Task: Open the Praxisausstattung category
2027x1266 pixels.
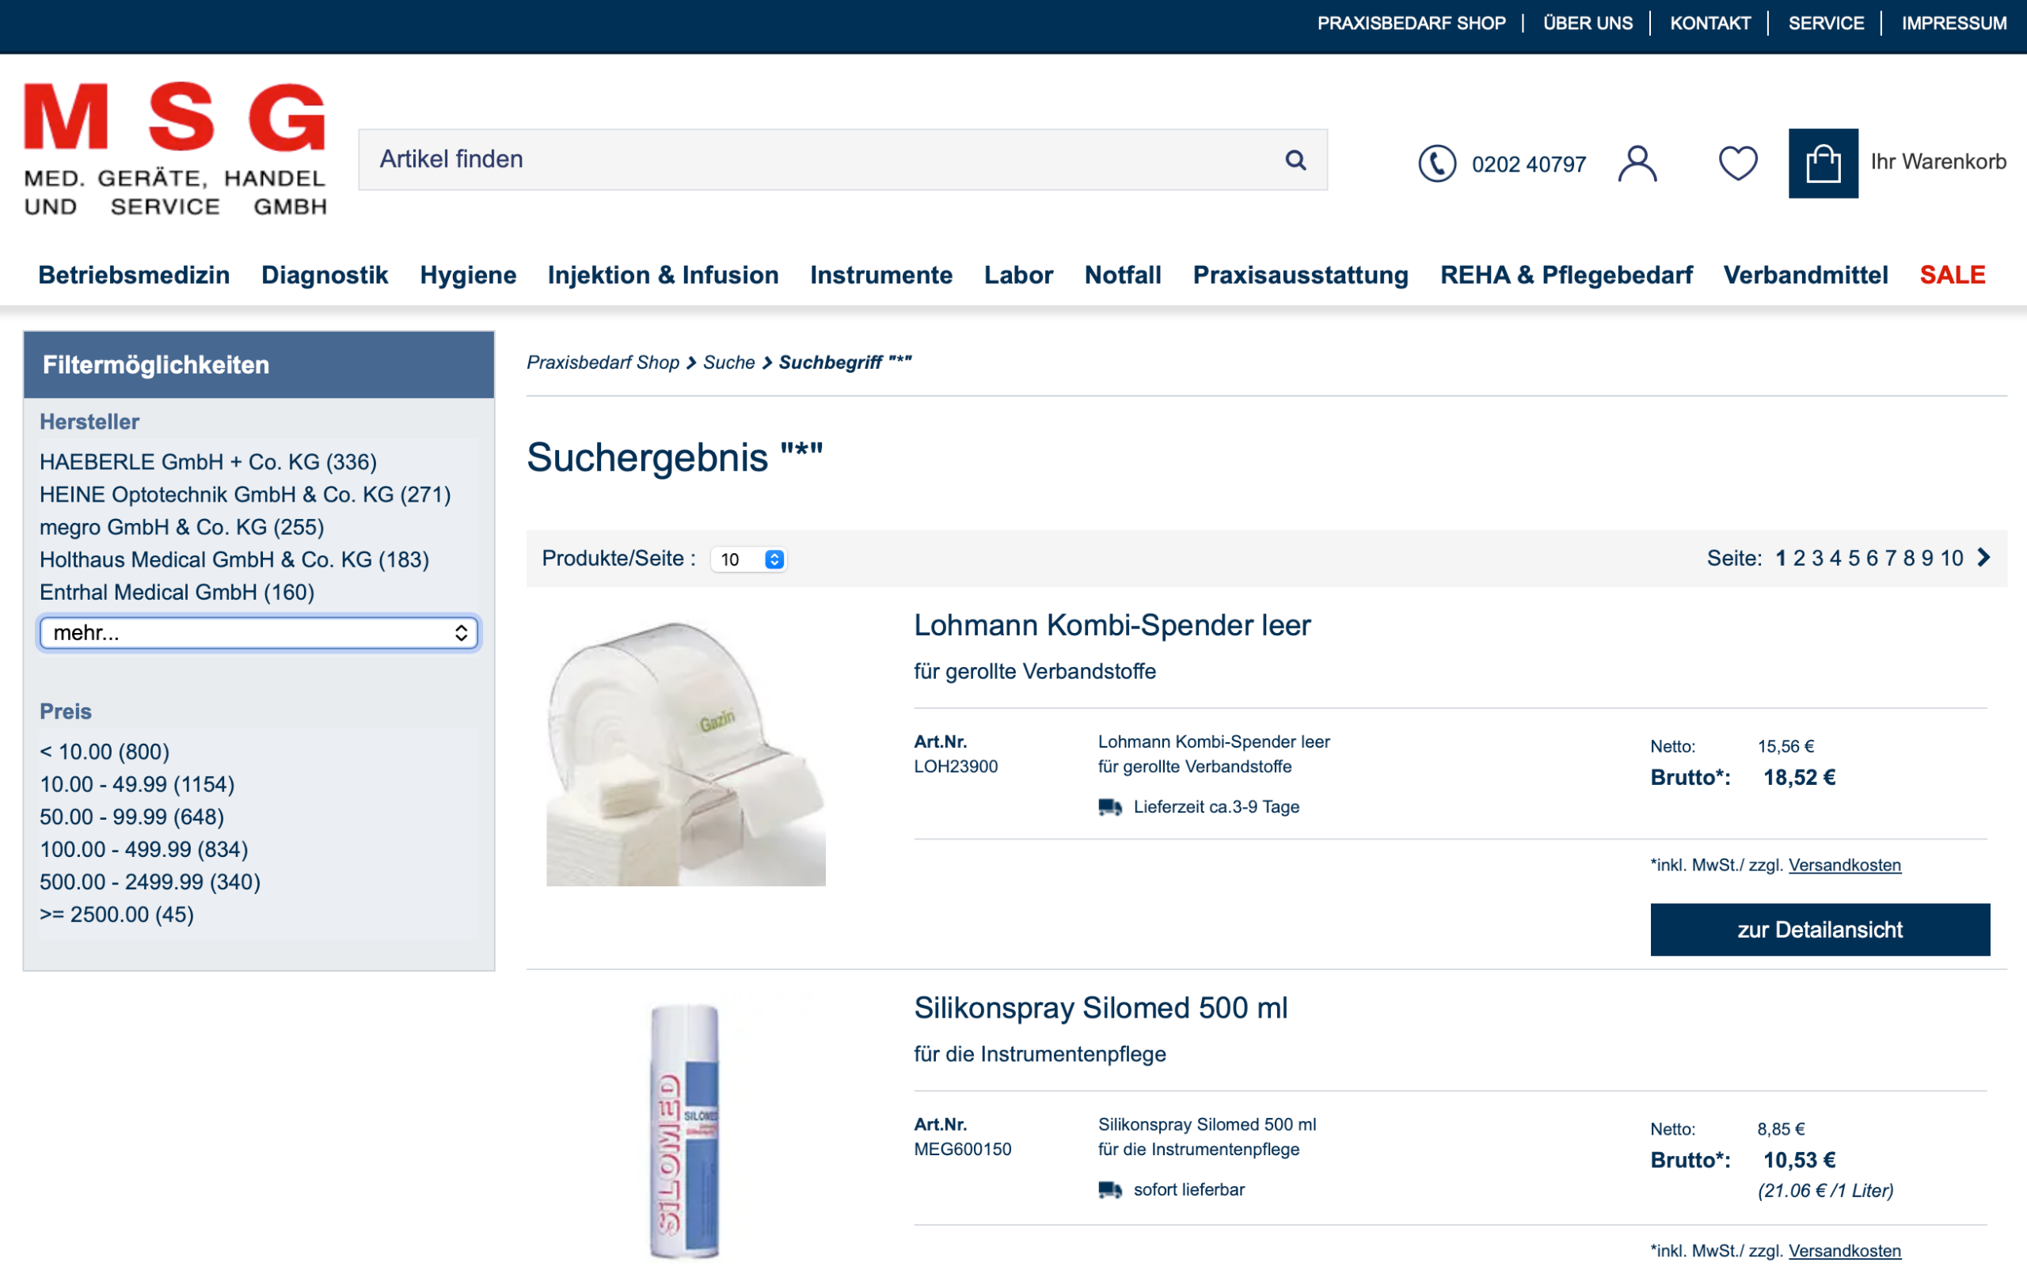Action: 1301,275
